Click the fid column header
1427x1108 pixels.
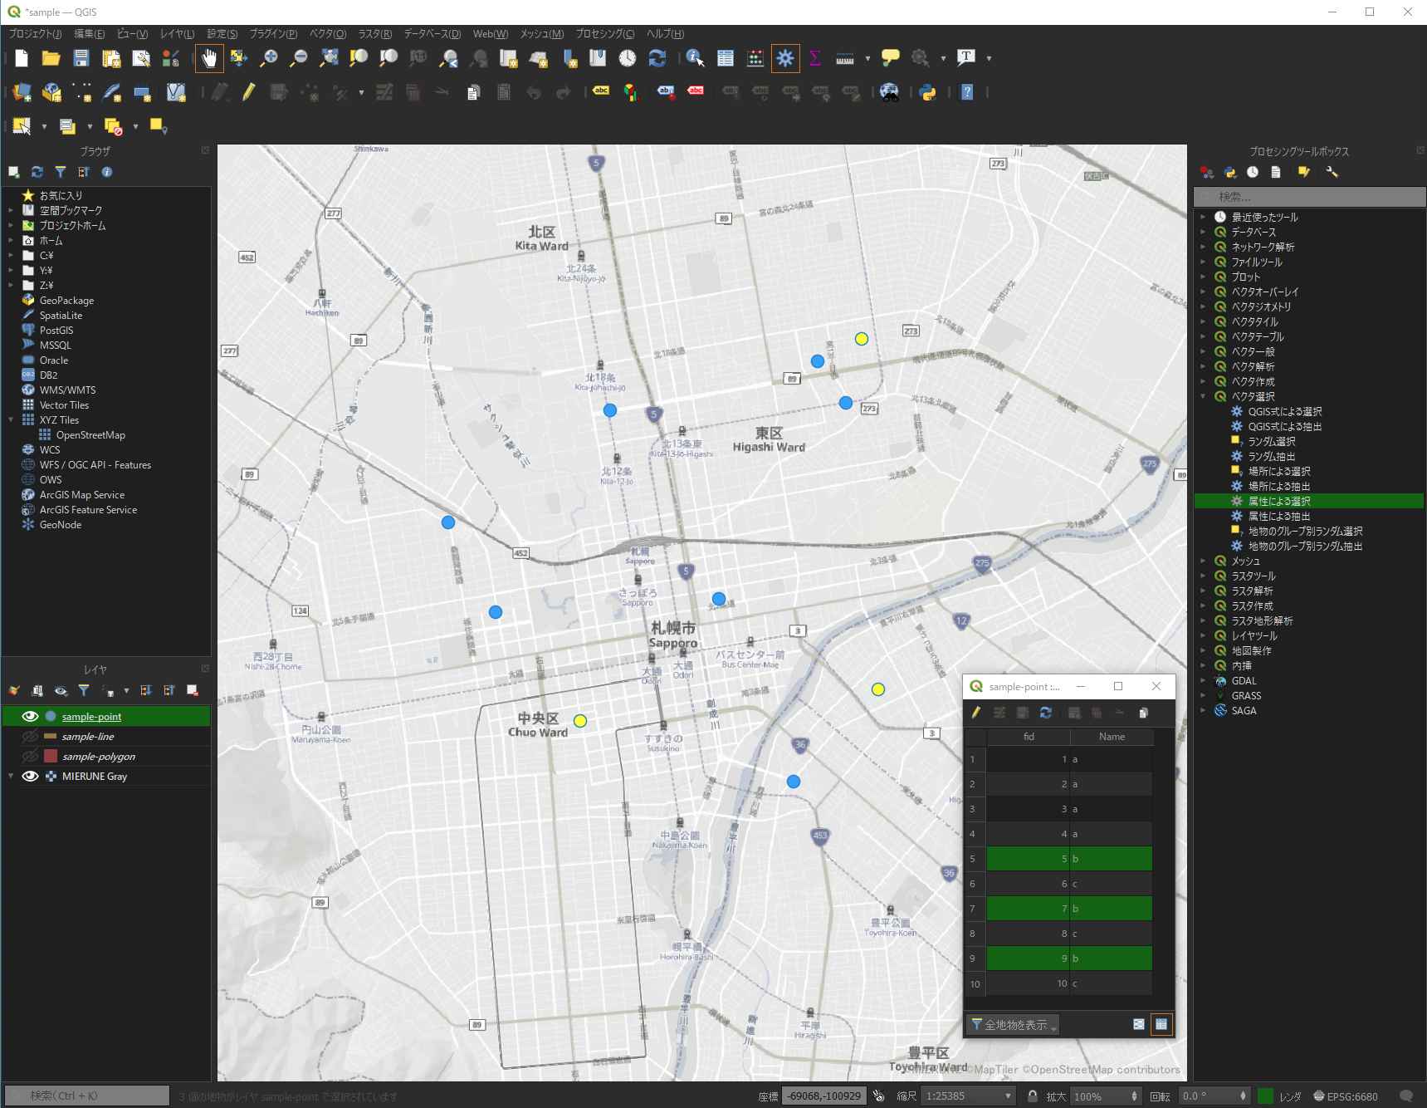point(1029,736)
